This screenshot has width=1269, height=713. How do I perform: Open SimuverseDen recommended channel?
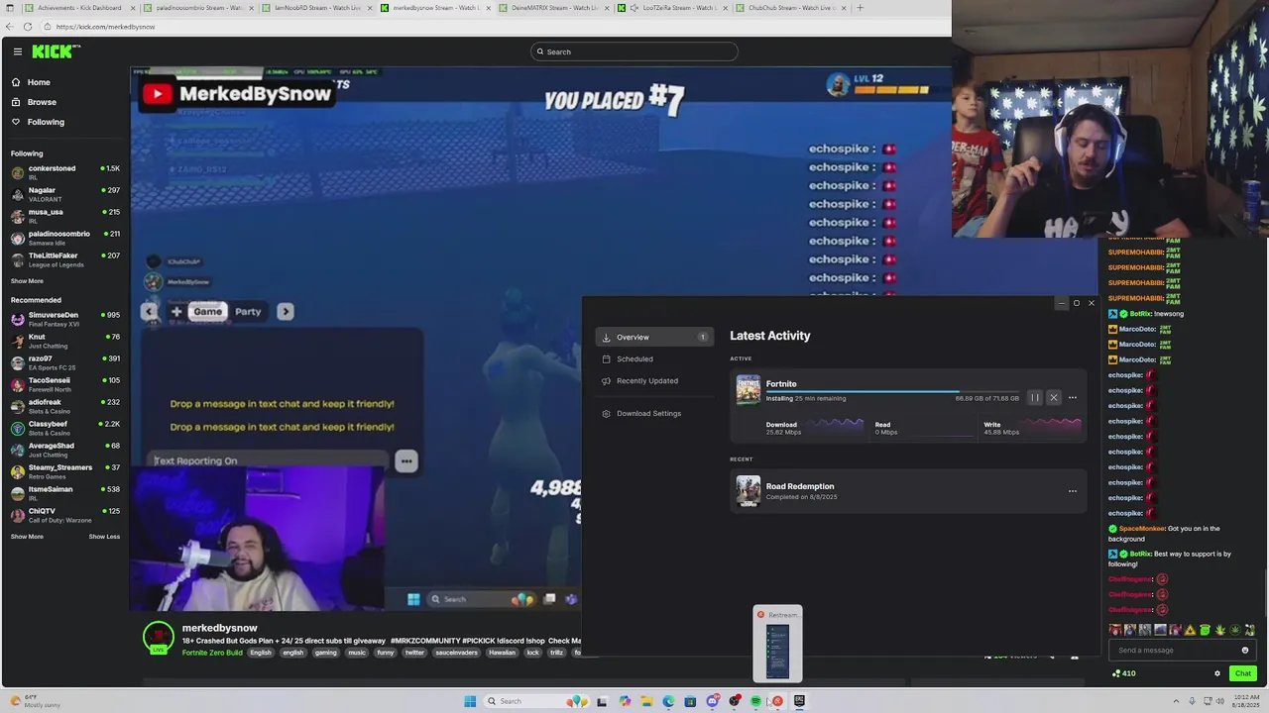(65, 319)
